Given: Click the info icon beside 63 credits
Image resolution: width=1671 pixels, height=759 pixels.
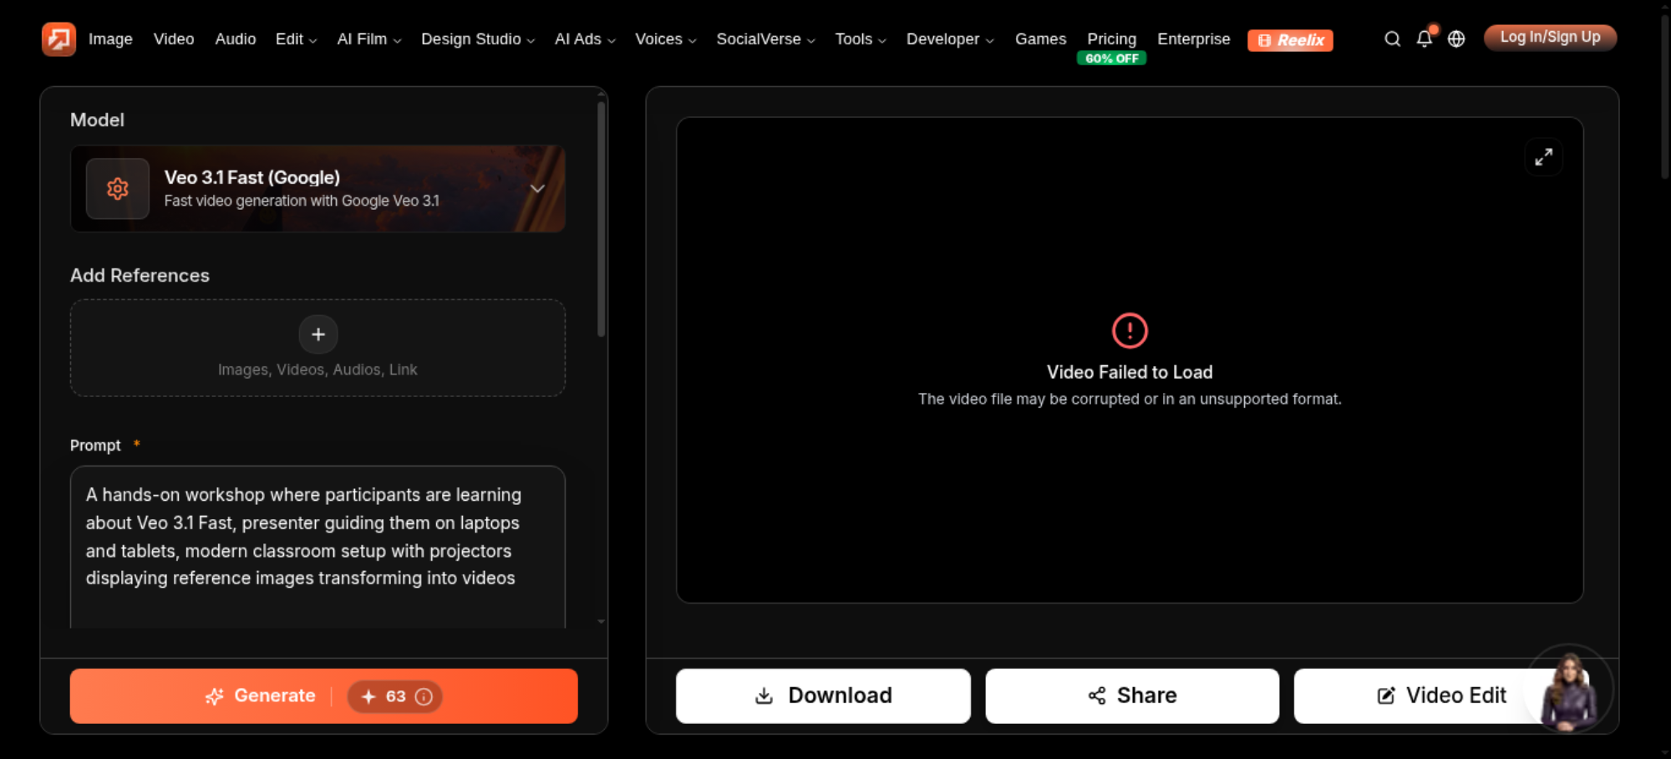Looking at the screenshot, I should pos(424,696).
